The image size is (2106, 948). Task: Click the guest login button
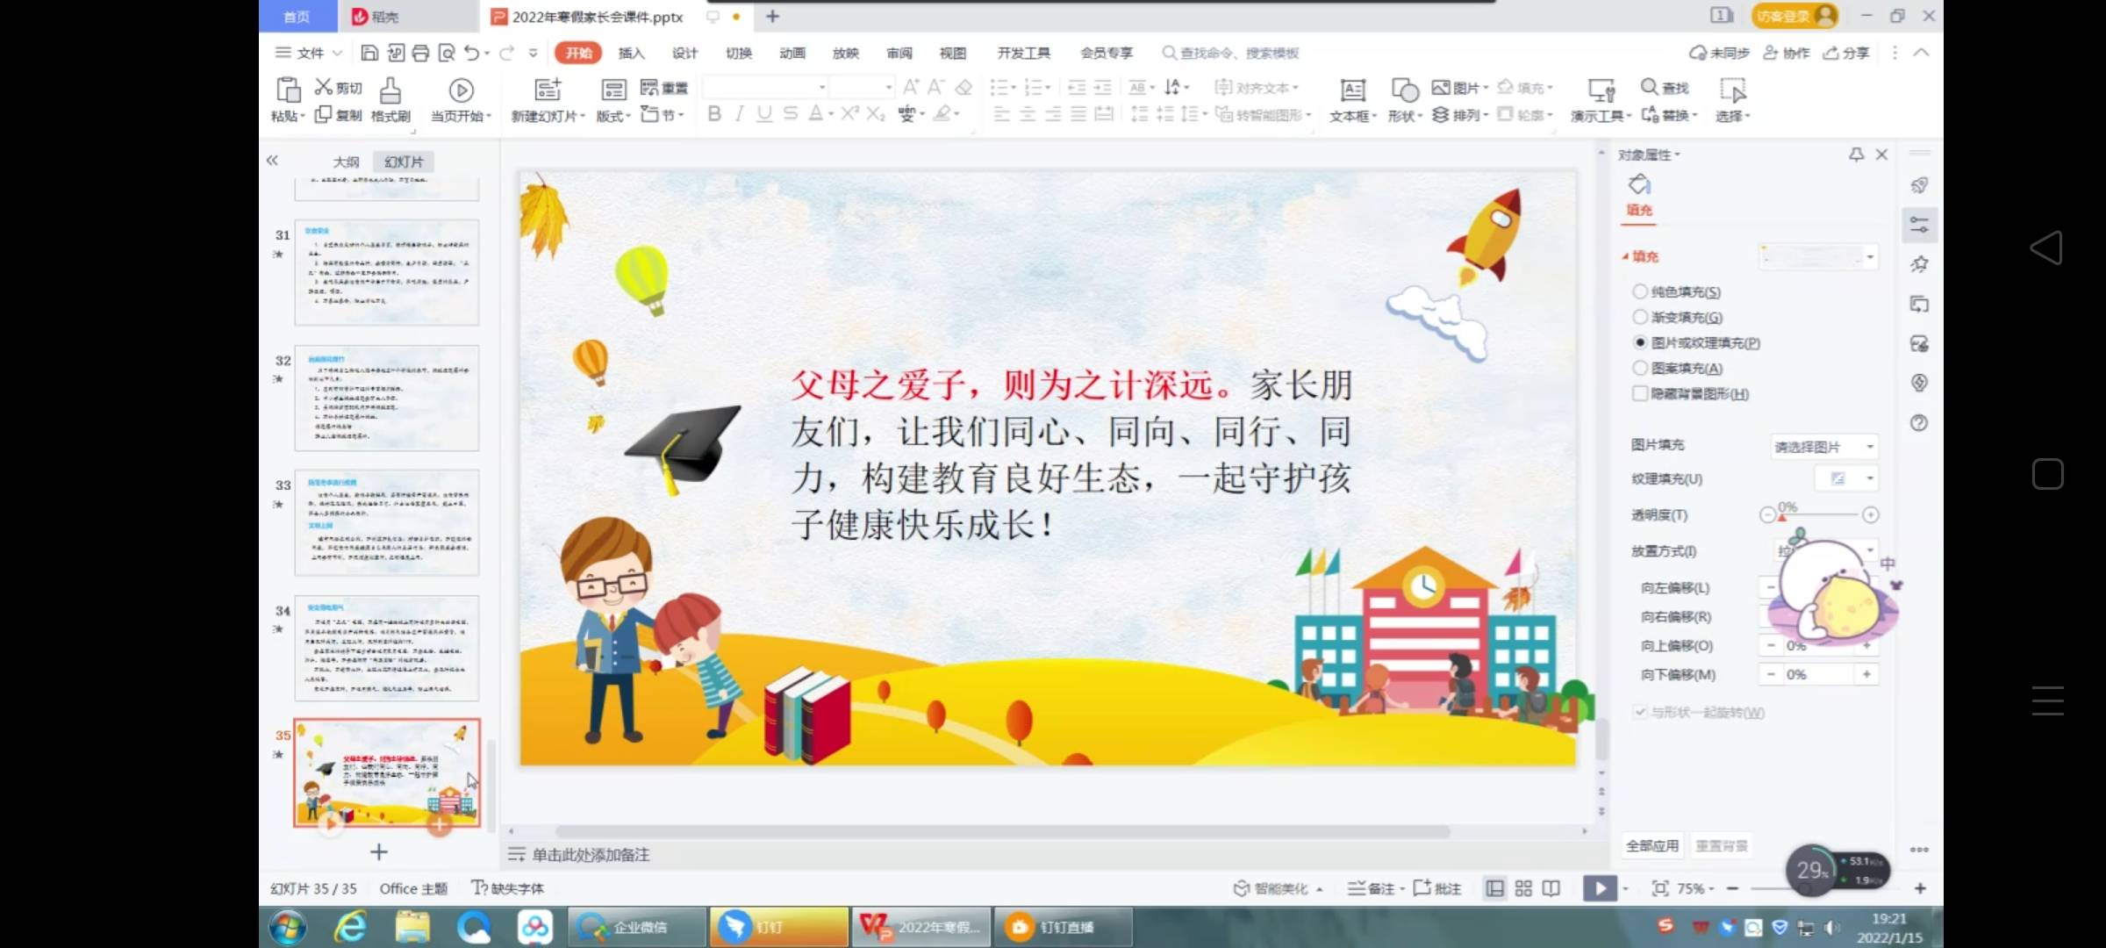[1794, 16]
